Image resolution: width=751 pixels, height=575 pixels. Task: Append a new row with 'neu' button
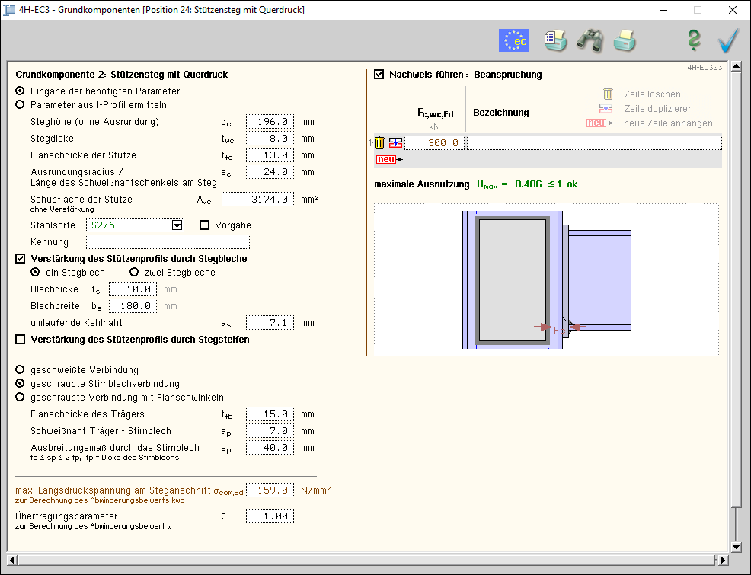point(386,159)
